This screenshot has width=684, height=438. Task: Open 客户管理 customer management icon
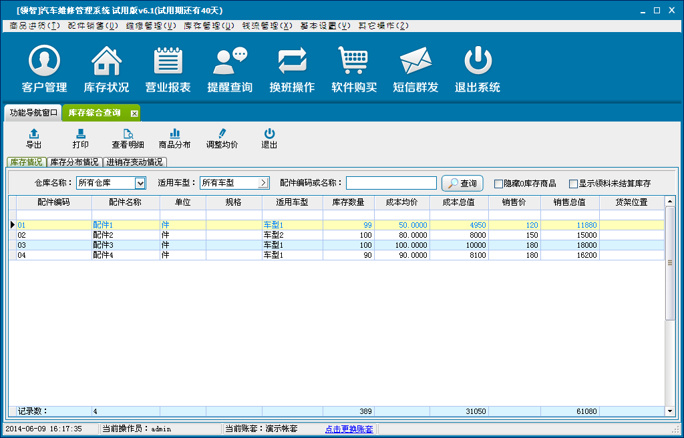coord(44,61)
